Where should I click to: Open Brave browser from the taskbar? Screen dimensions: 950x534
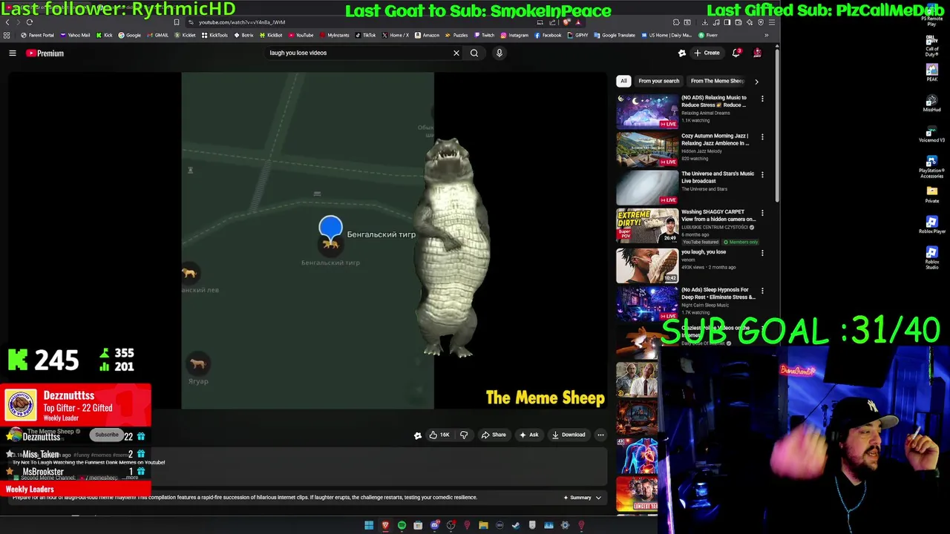[385, 525]
